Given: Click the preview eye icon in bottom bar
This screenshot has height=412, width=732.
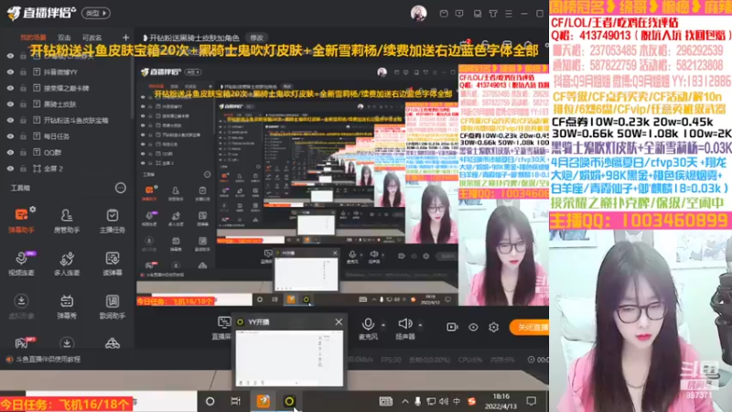Looking at the screenshot, I should pyautogui.click(x=473, y=327).
